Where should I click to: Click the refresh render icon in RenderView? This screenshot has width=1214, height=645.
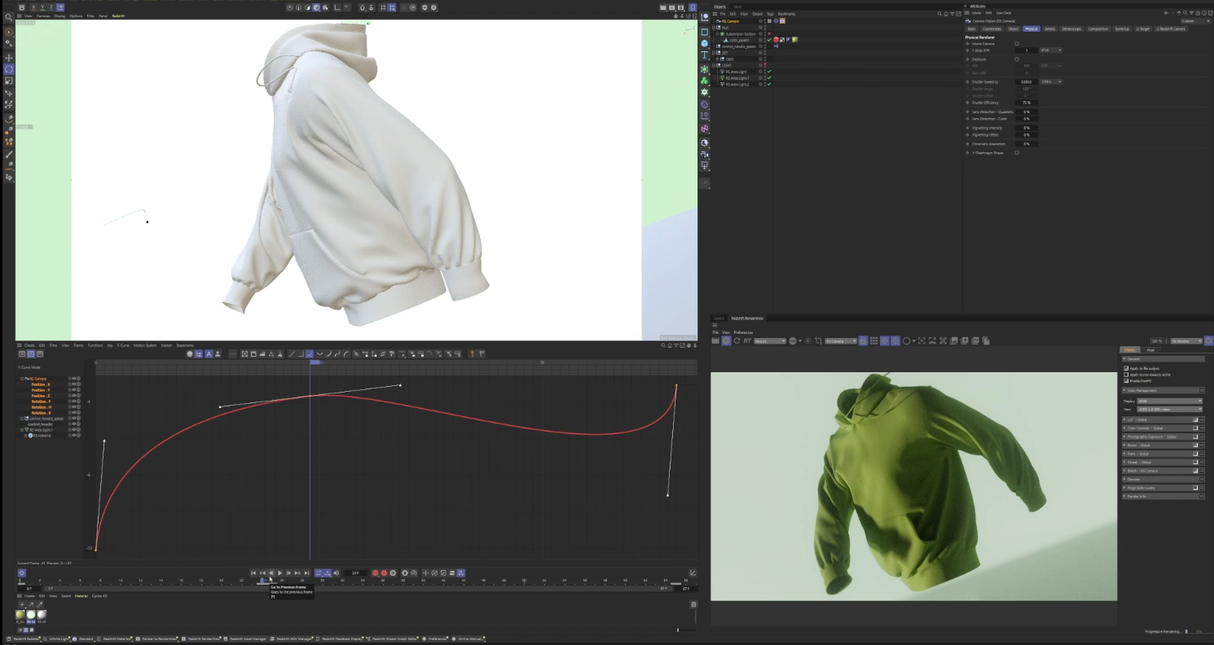[737, 340]
